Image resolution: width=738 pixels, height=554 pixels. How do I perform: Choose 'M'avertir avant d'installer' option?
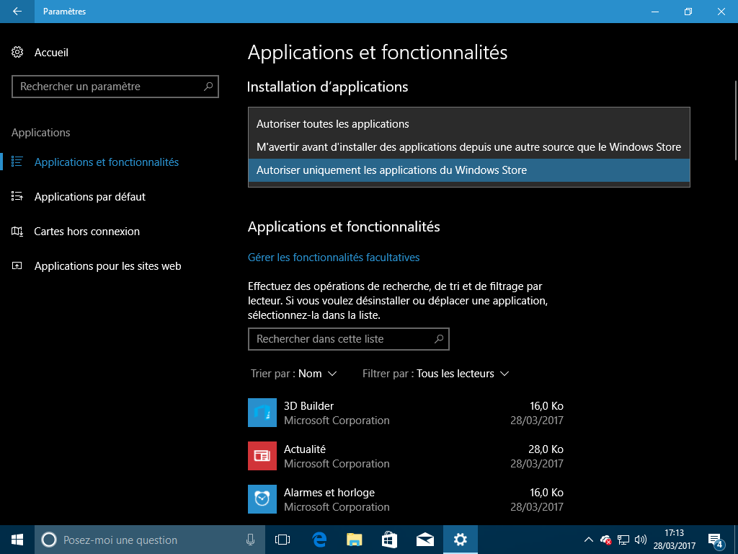468,147
